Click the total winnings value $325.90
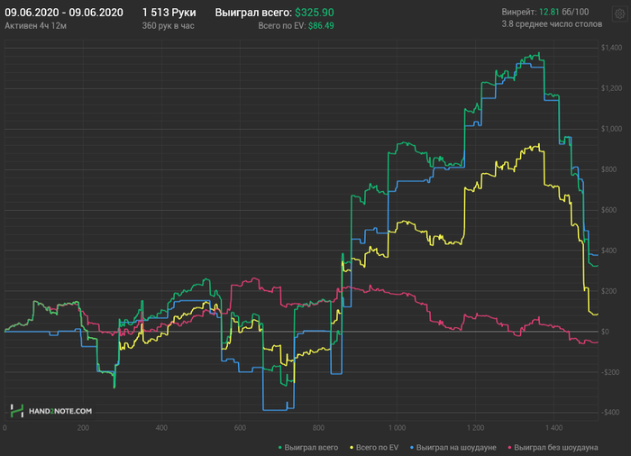This screenshot has height=456, width=631. tap(315, 13)
